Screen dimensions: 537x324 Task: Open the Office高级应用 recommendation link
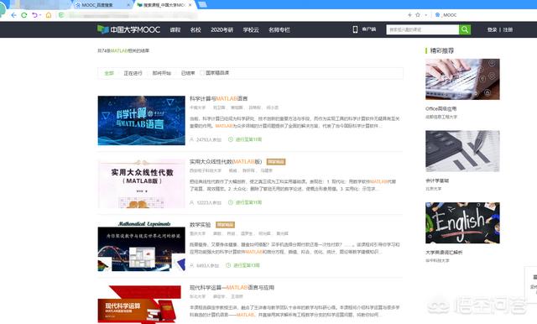(x=441, y=108)
